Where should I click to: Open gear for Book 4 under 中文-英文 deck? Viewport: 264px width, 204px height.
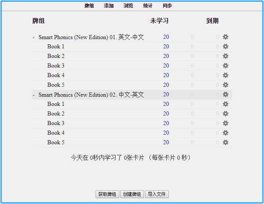click(226, 133)
